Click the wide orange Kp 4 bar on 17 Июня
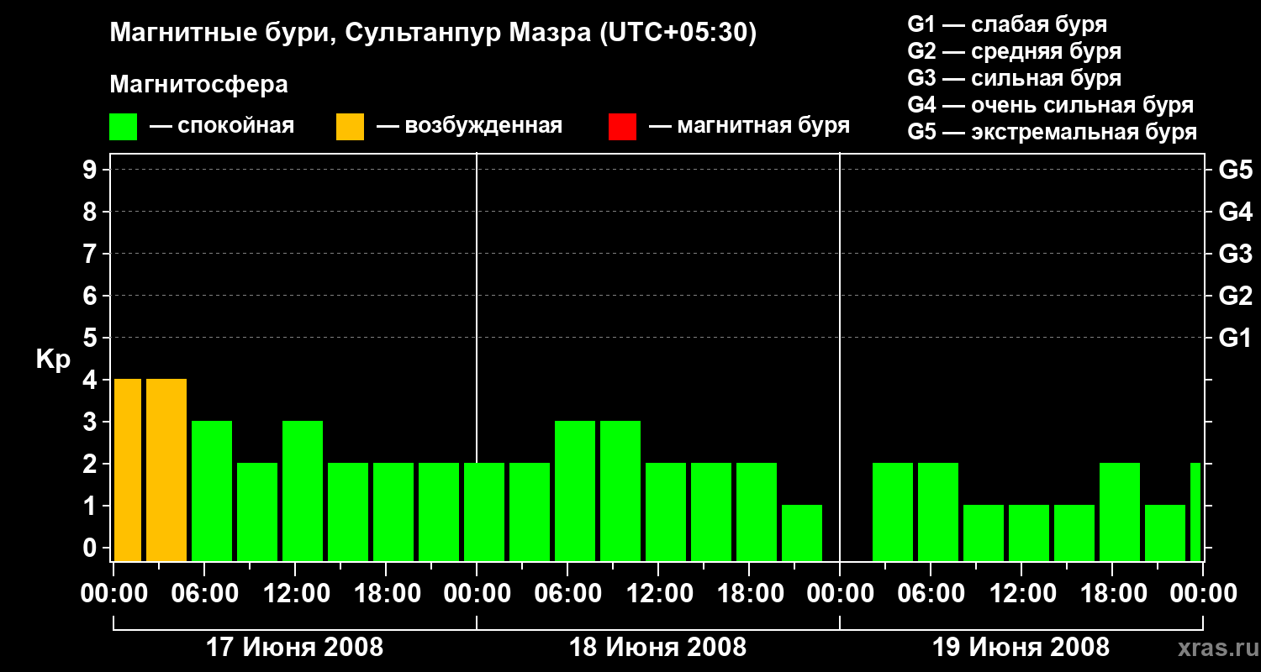1261x672 pixels. [x=166, y=470]
